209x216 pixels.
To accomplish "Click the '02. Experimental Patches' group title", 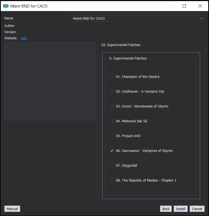I will (x=121, y=45).
